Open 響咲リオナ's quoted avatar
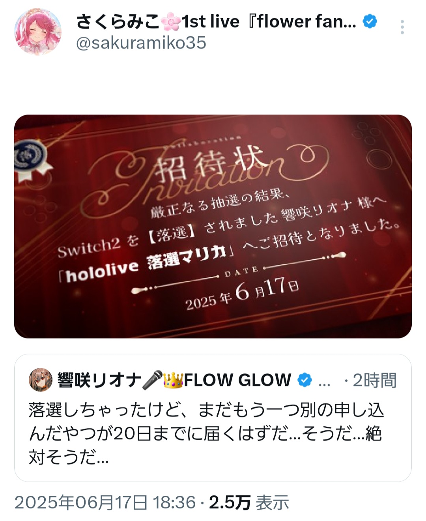This screenshot has height=521, width=426. pos(41,380)
